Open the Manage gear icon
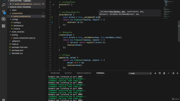This screenshot has width=180, height=101. click(x=3, y=100)
